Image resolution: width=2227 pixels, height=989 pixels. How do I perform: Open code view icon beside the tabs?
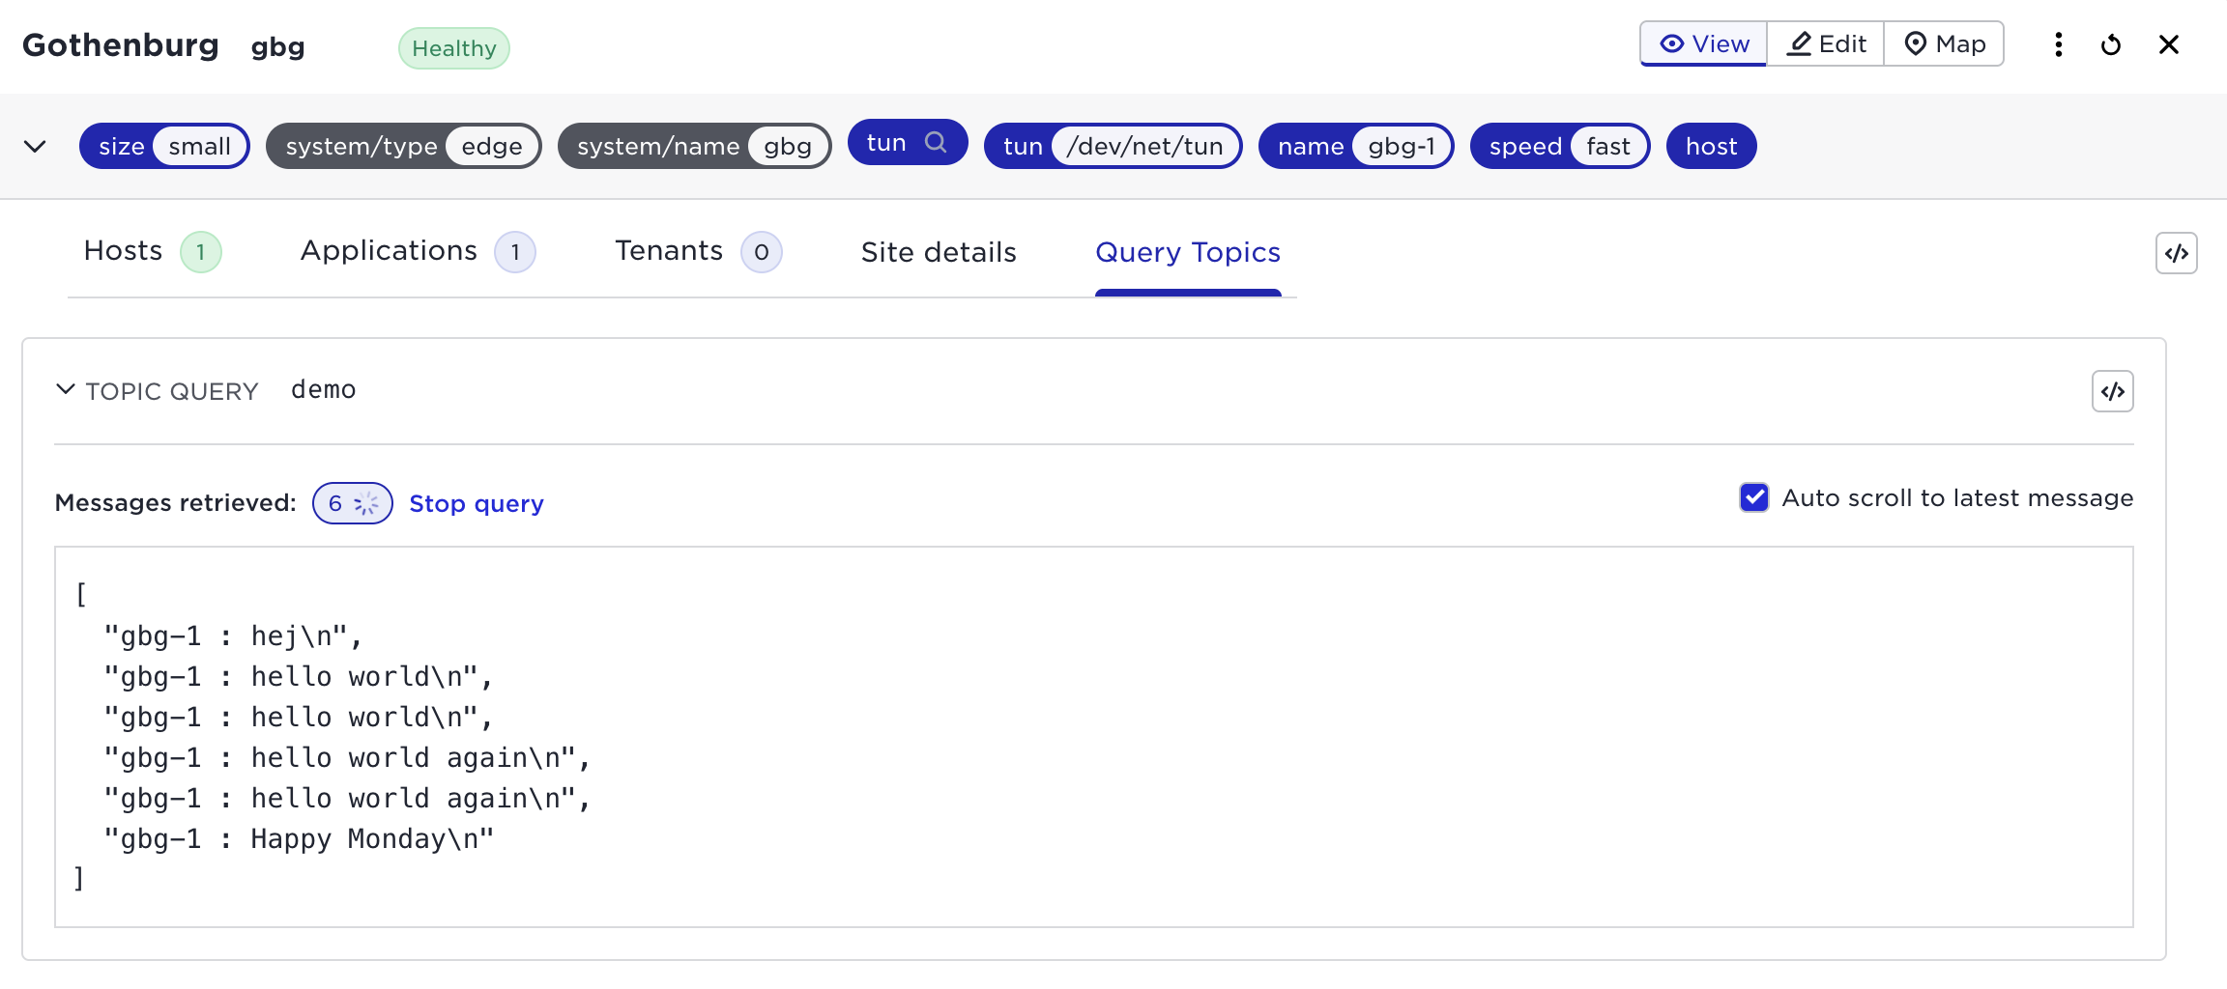click(2176, 253)
